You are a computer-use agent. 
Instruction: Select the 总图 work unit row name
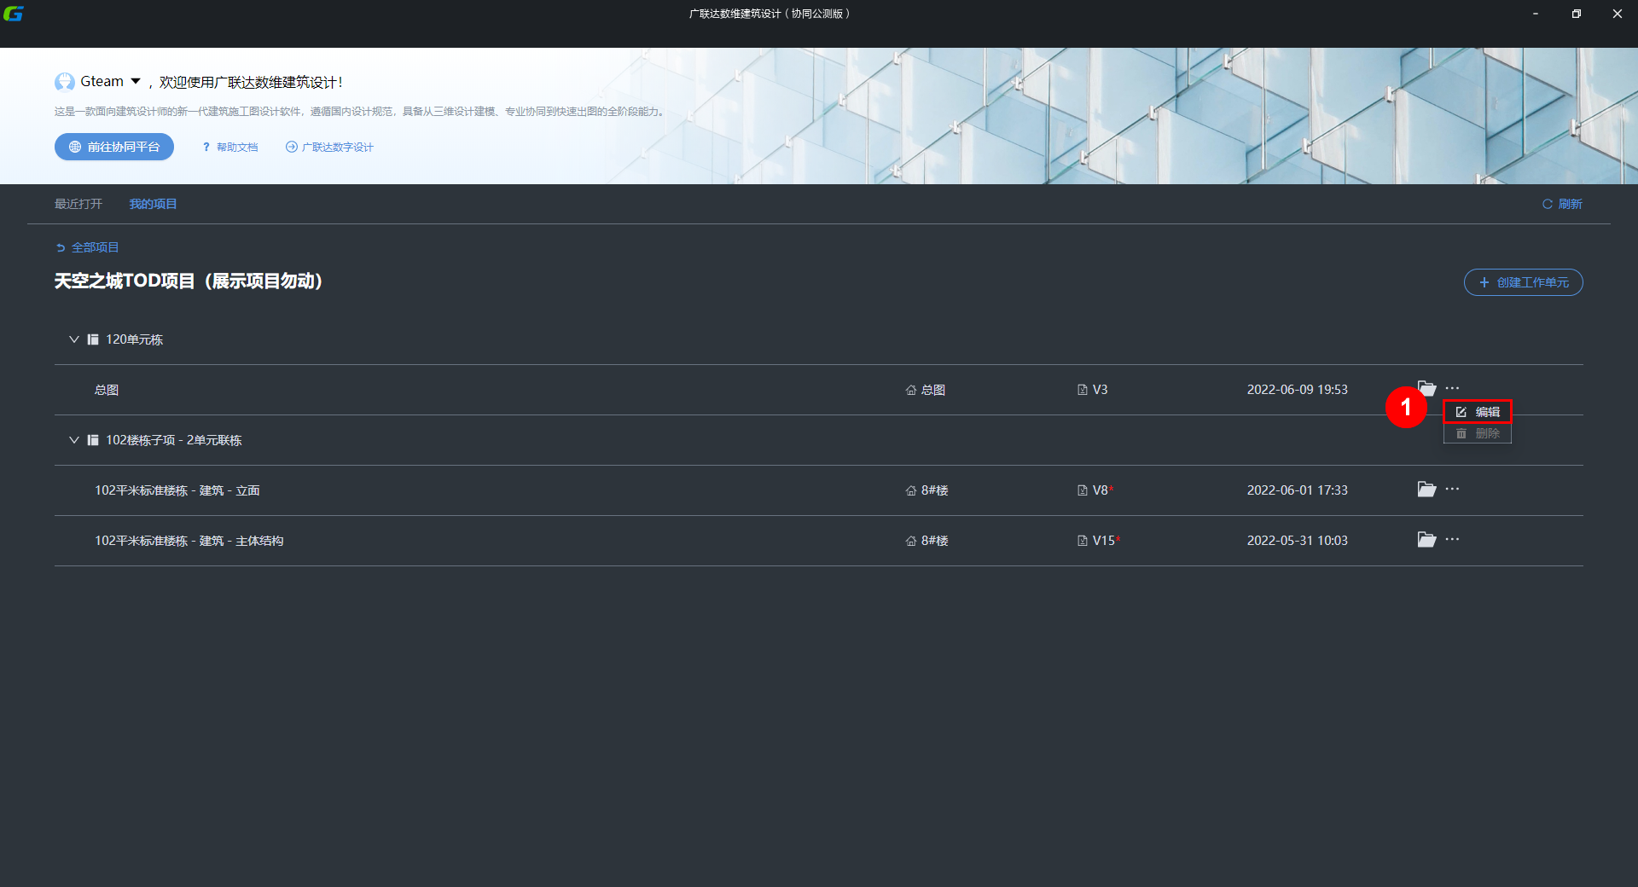(x=107, y=390)
